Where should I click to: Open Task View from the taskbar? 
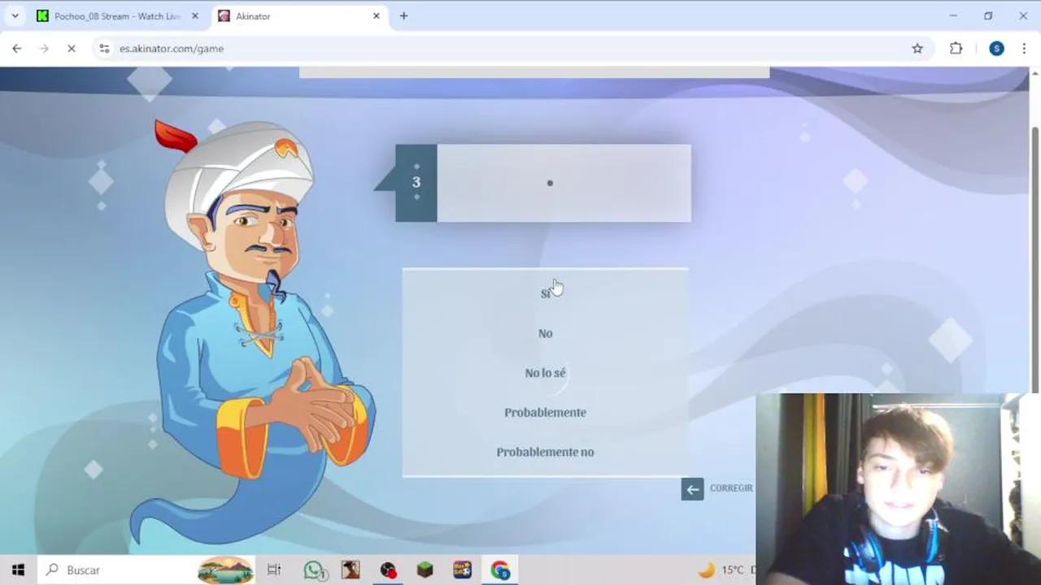274,570
